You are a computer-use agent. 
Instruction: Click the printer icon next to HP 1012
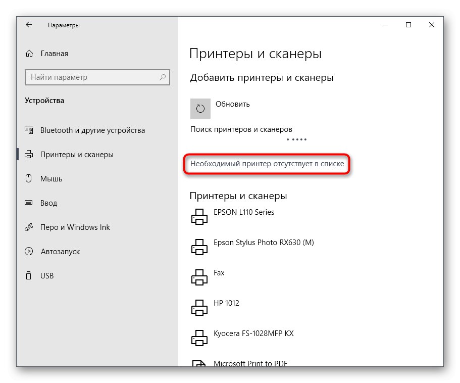[199, 307]
